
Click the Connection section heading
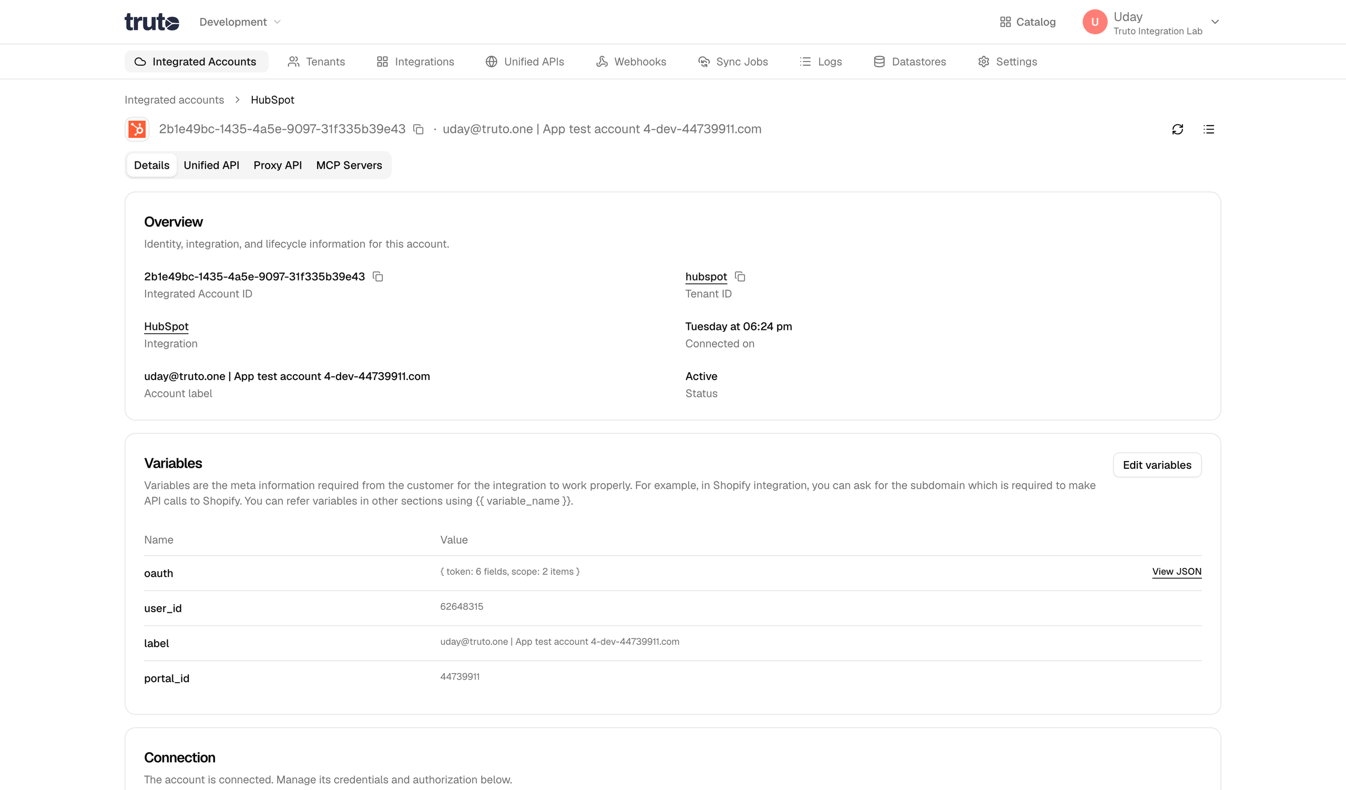click(x=179, y=757)
